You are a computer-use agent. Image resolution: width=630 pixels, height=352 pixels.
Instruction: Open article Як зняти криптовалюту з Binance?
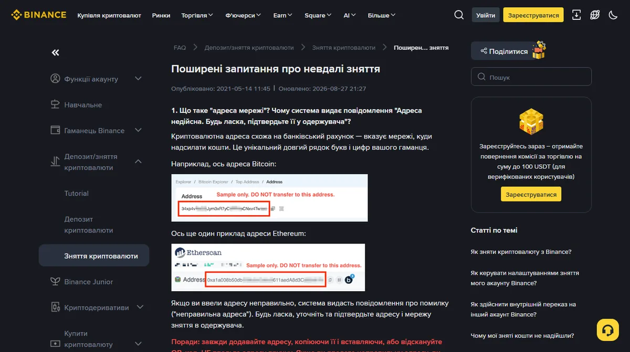coord(521,251)
